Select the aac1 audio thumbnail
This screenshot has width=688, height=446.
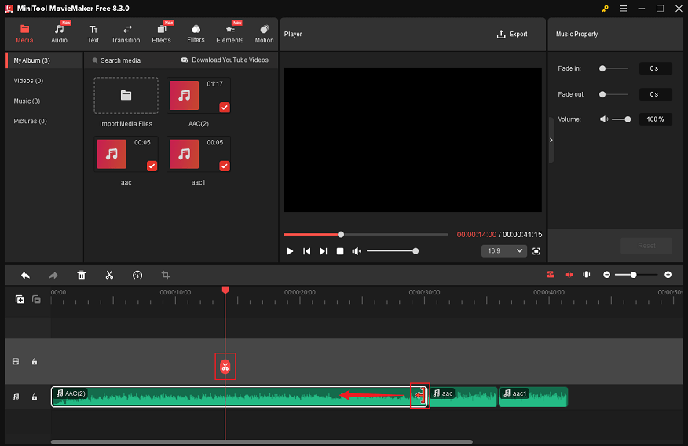click(x=185, y=154)
